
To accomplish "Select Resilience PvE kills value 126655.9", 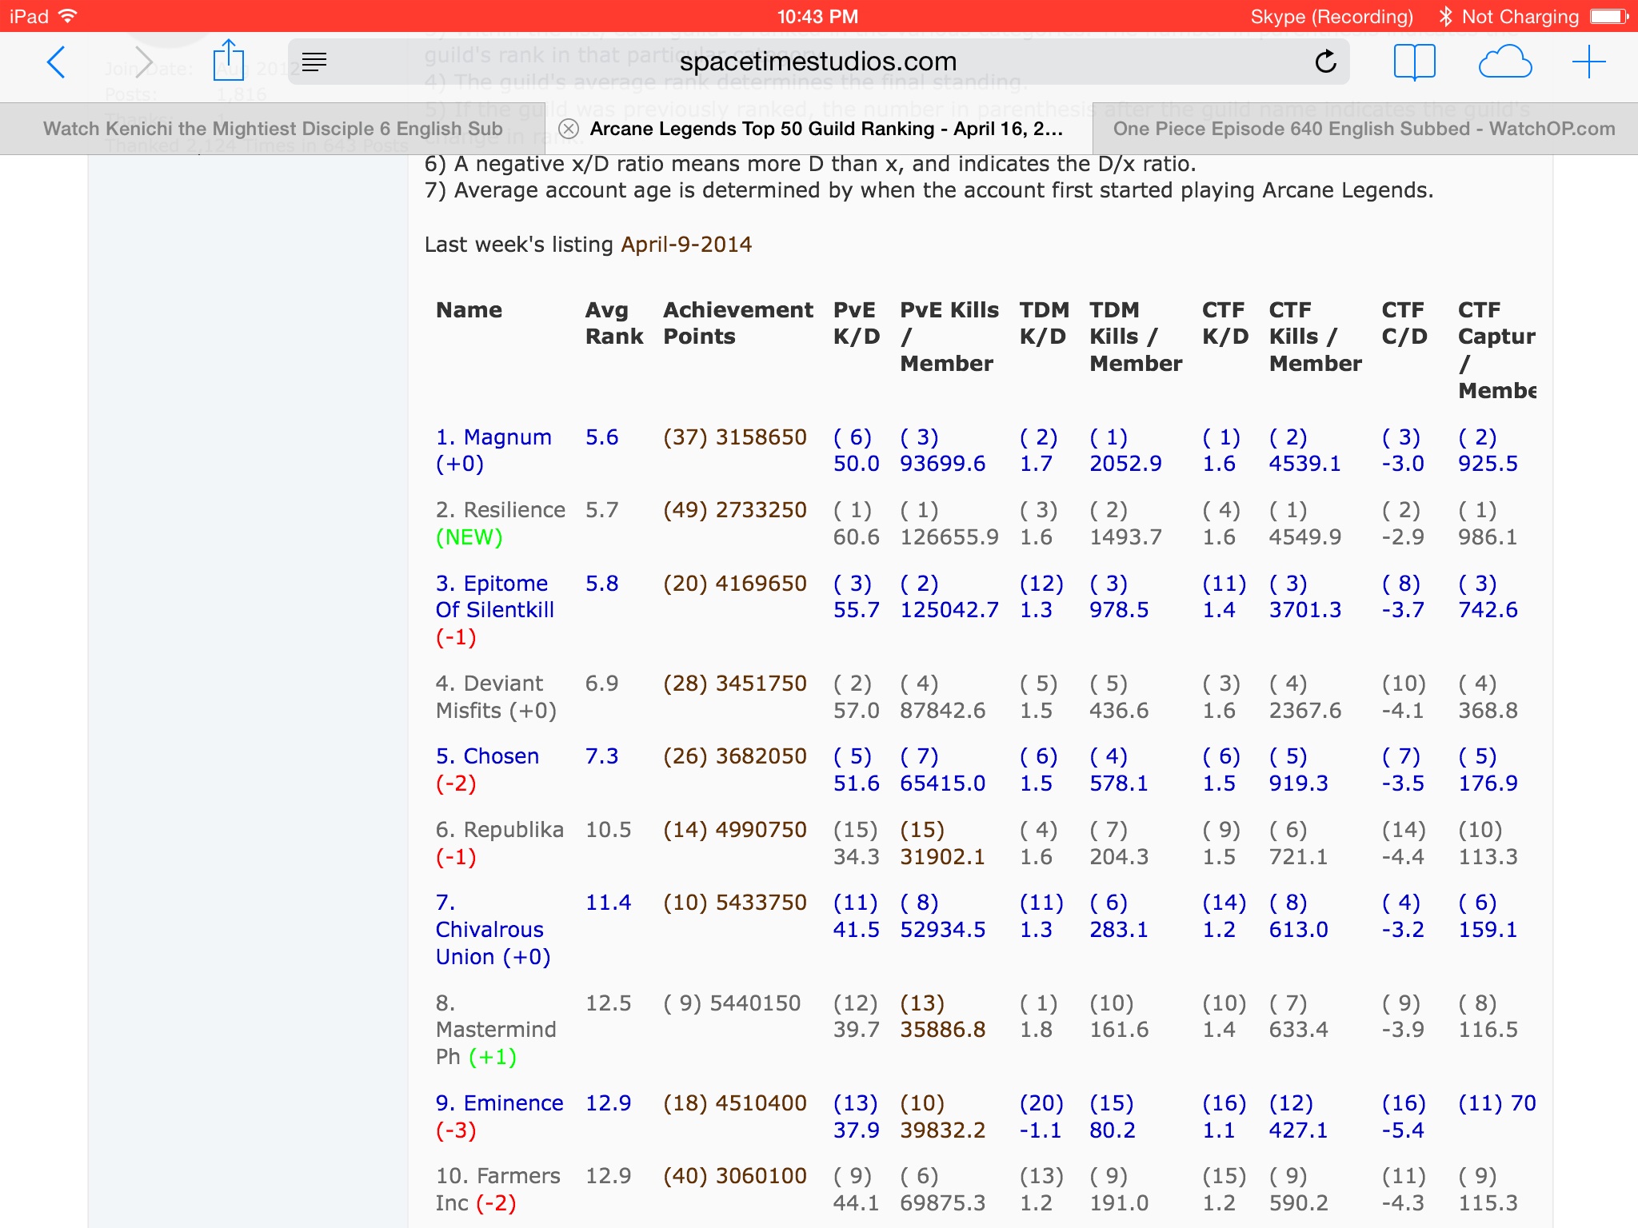I will click(949, 537).
